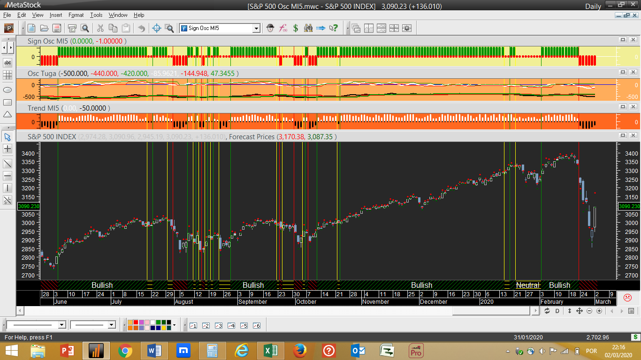The image size is (641, 360).
Task: Click the Indicator Builder f(x) icon
Action: tap(283, 28)
